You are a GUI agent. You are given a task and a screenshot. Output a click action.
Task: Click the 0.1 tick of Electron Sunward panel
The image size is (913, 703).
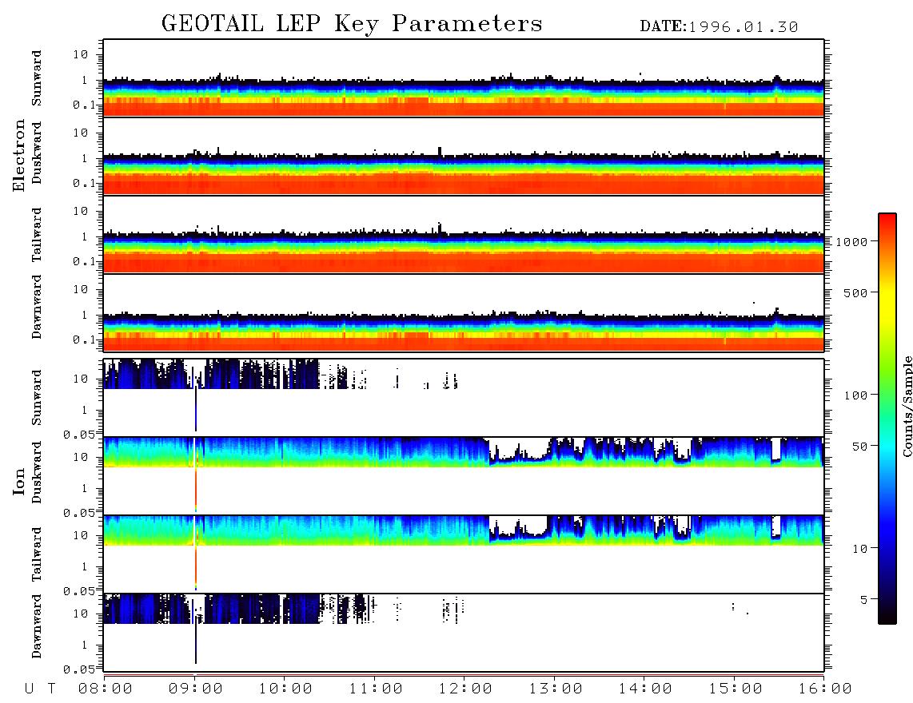tap(84, 105)
